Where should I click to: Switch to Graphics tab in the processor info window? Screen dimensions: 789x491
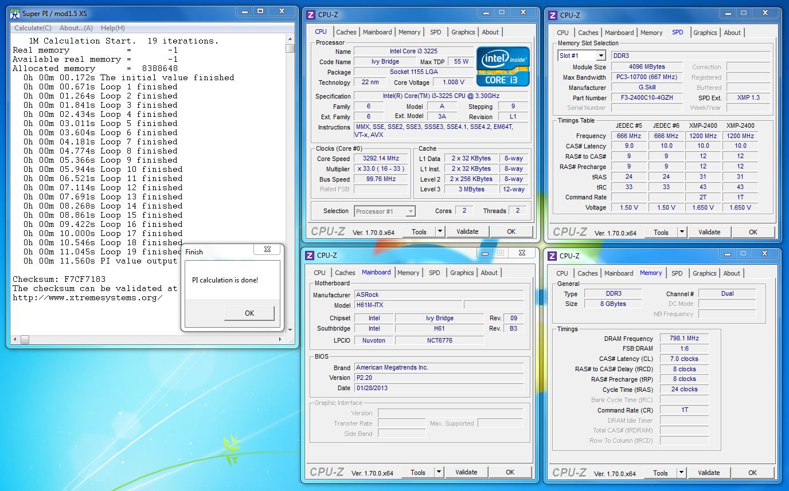463,32
